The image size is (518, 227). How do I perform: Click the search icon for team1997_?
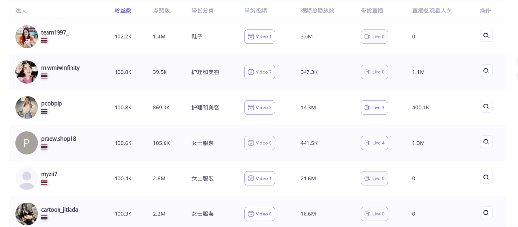point(486,36)
